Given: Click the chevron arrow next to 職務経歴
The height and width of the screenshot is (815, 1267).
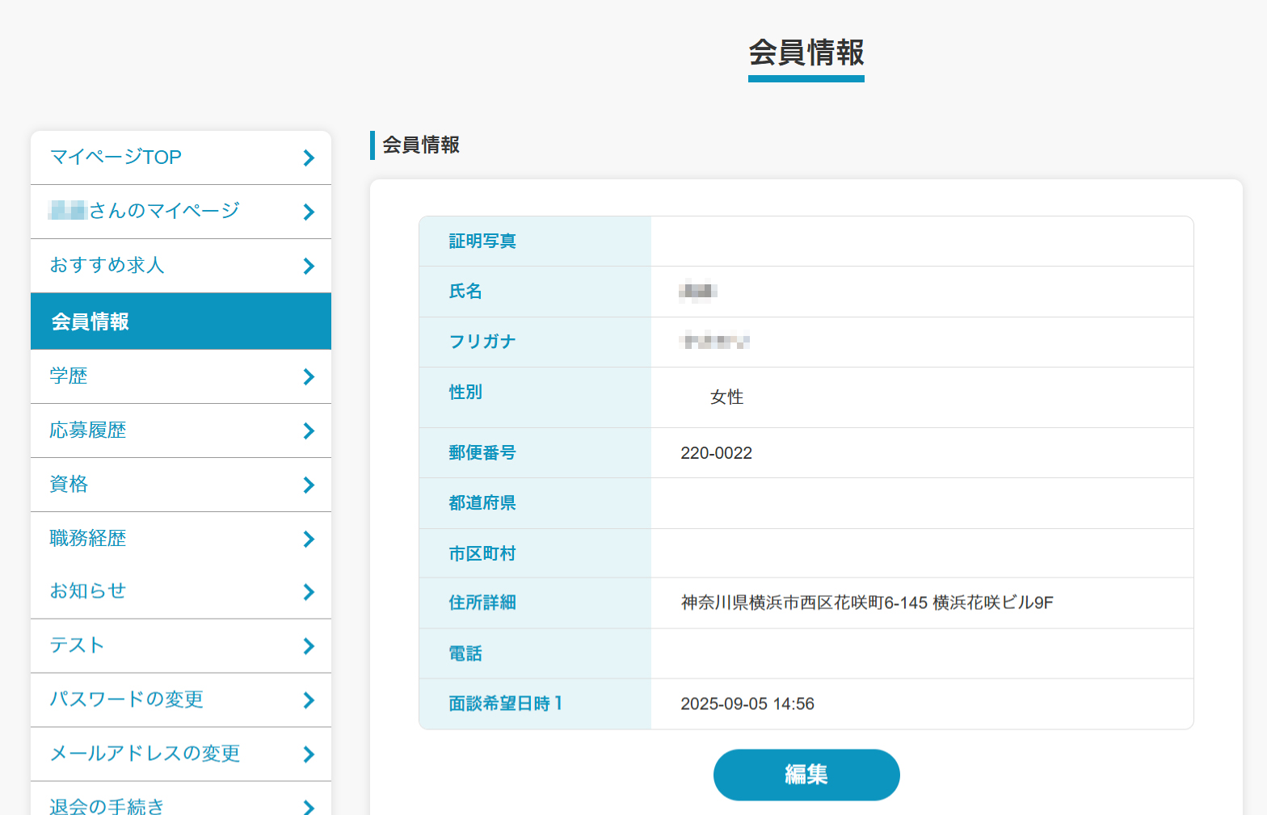Looking at the screenshot, I should pyautogui.click(x=309, y=539).
